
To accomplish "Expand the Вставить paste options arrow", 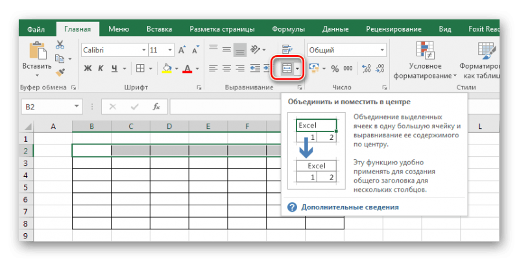I will click(37, 76).
